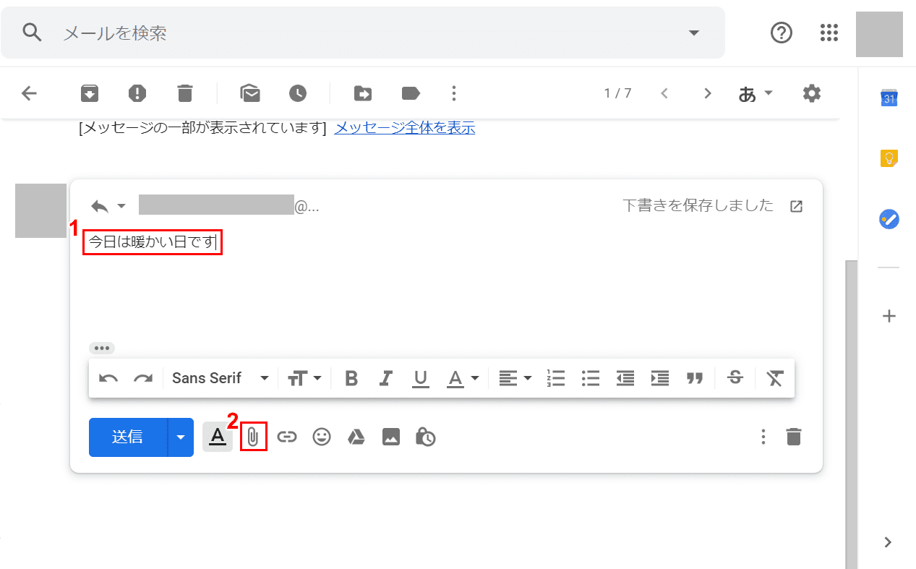Go to the newer conversation arrow

(x=664, y=93)
